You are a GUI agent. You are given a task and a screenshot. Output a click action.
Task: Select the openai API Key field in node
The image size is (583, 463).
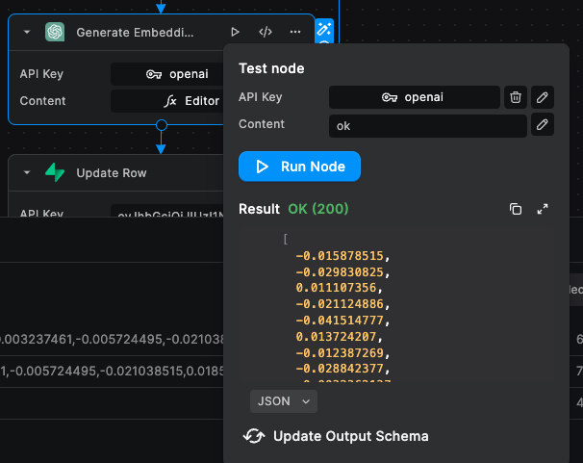point(167,74)
